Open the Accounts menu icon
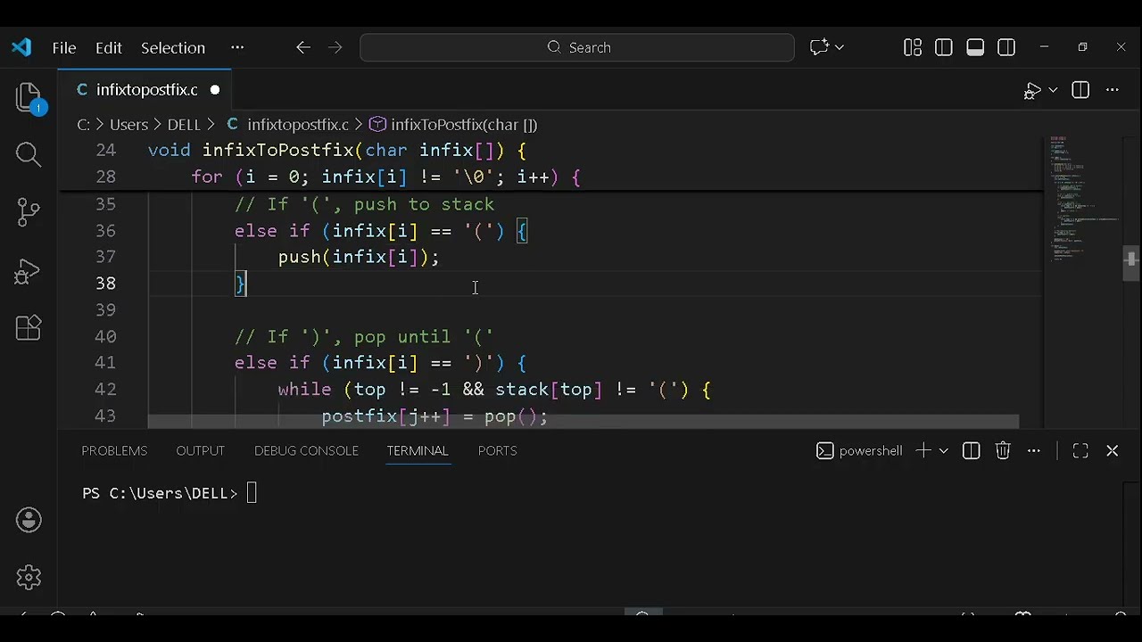The height and width of the screenshot is (642, 1142). pos(29,520)
